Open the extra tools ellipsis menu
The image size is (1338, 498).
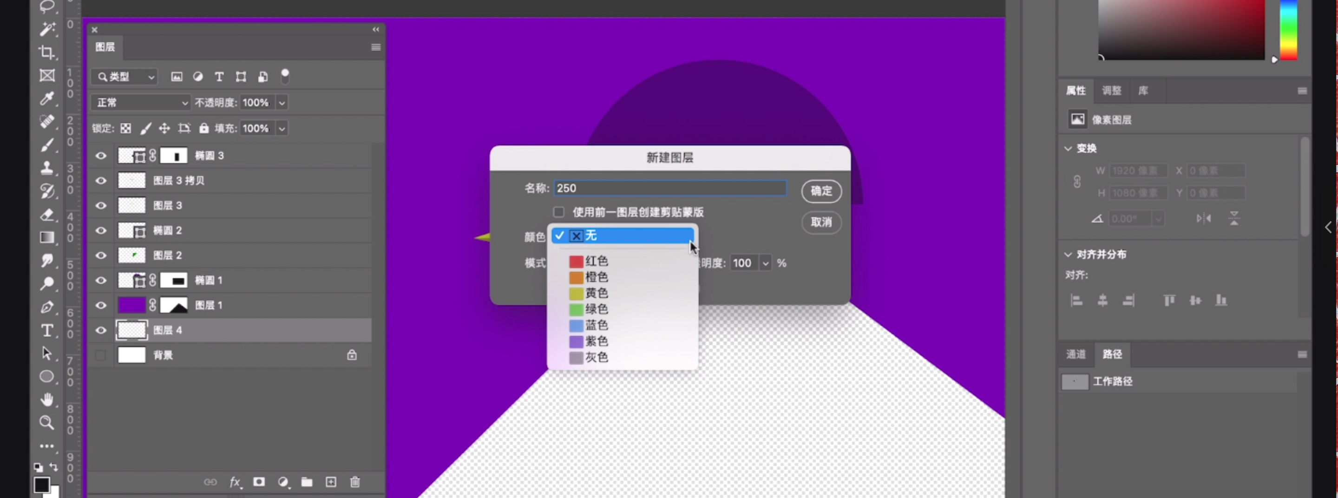[47, 446]
